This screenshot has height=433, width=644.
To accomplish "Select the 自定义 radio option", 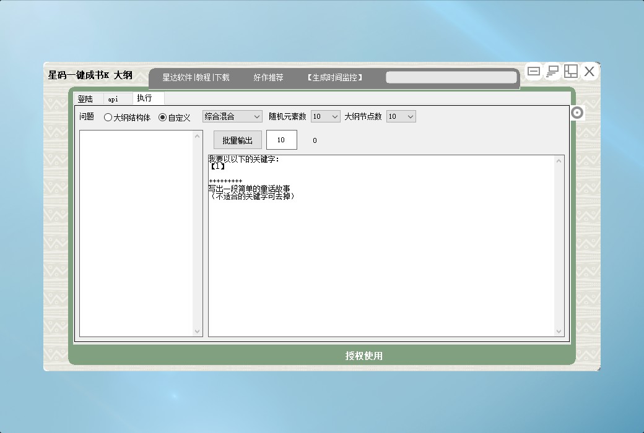I will (x=163, y=117).
